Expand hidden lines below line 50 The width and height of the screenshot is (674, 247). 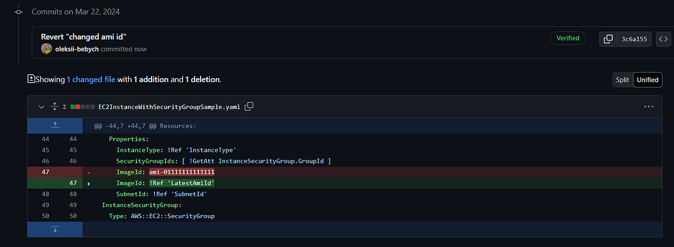55,229
